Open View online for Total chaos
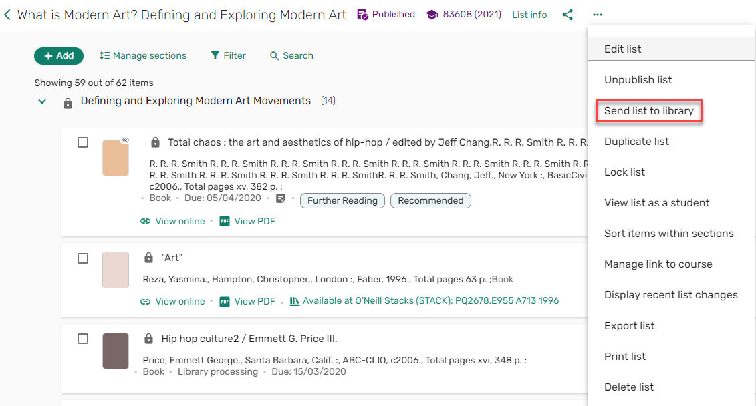This screenshot has height=406, width=756. click(x=172, y=222)
